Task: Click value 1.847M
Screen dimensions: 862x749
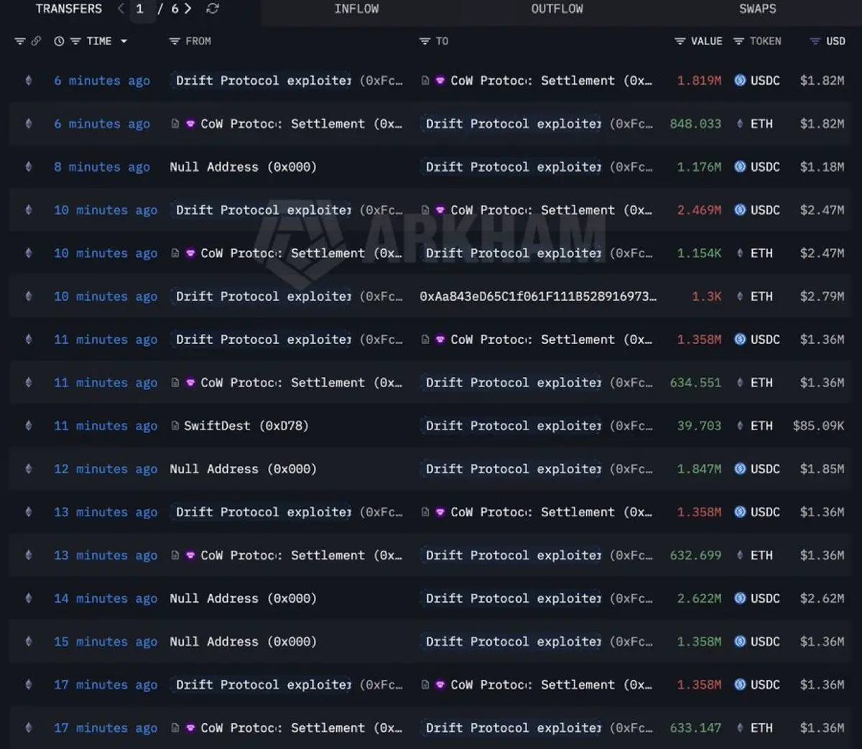Action: click(x=699, y=469)
